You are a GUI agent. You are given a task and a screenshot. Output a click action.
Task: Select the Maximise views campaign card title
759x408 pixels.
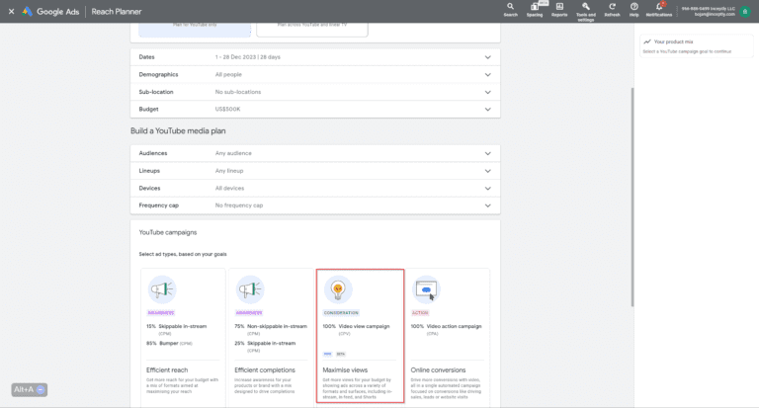click(345, 369)
